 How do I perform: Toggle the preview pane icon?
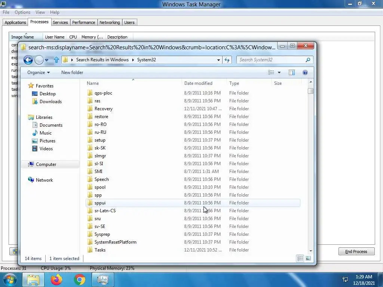(x=292, y=72)
